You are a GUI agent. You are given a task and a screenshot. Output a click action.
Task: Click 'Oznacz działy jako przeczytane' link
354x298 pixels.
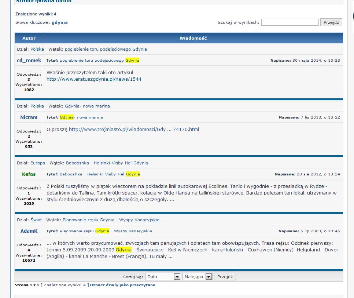tap(122, 285)
